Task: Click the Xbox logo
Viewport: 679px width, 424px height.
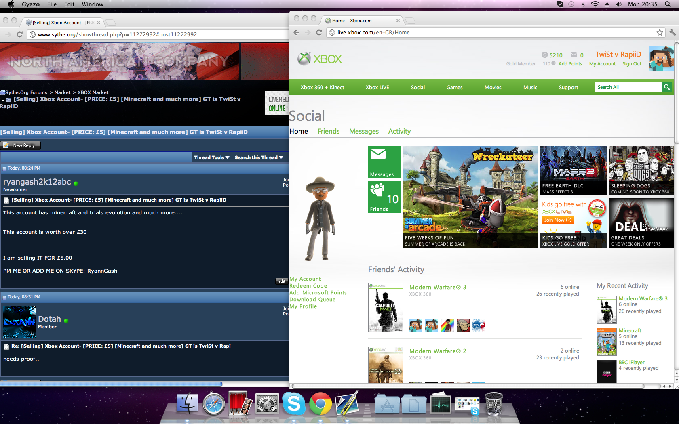Action: click(320, 59)
